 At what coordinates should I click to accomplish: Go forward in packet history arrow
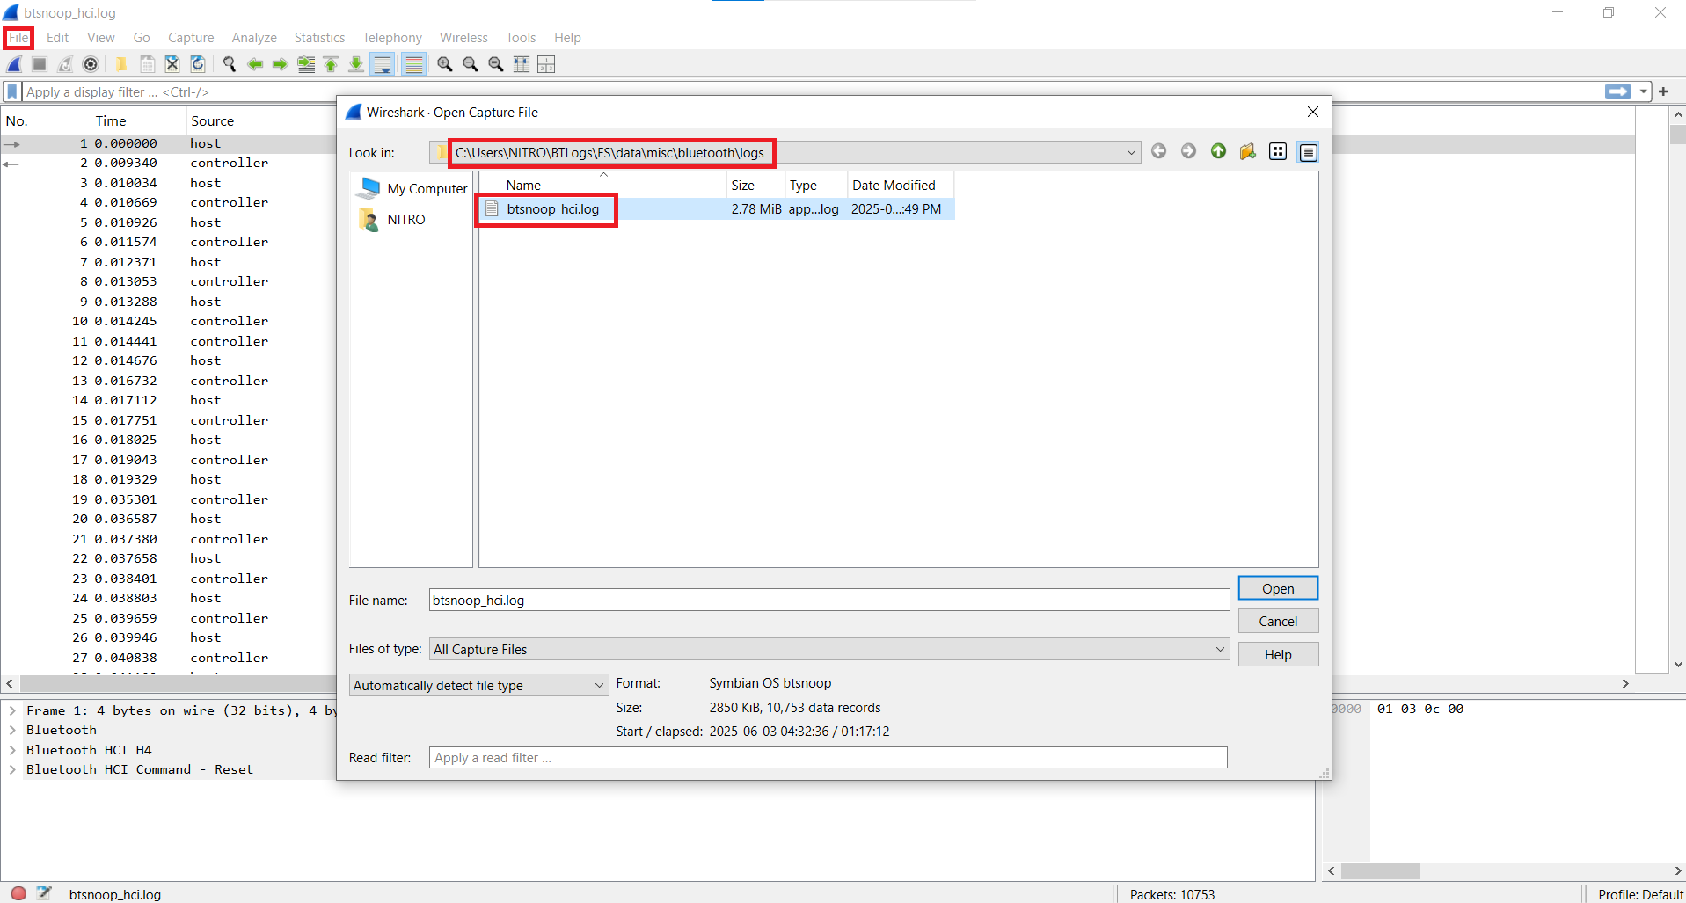[x=281, y=64]
